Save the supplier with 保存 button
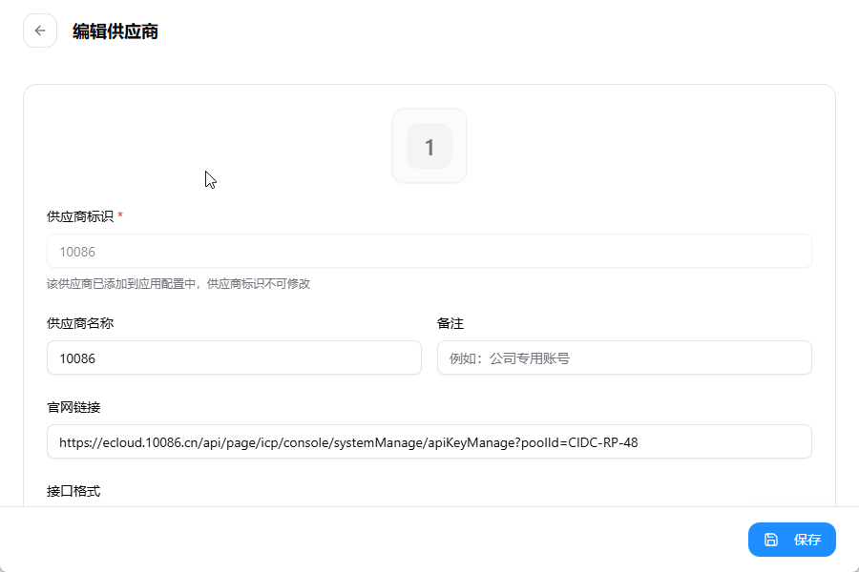 792,540
